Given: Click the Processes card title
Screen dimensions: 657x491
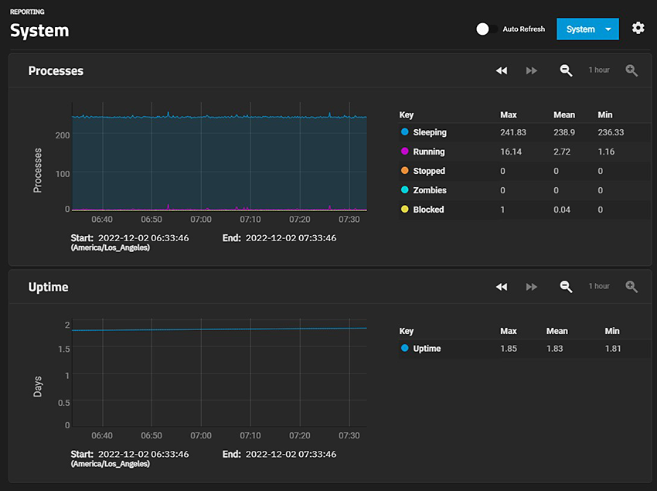Looking at the screenshot, I should point(56,71).
